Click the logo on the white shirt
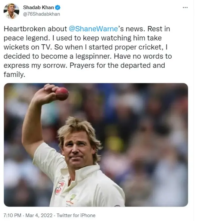Screen dimensions: 203x221 pos(60,187)
